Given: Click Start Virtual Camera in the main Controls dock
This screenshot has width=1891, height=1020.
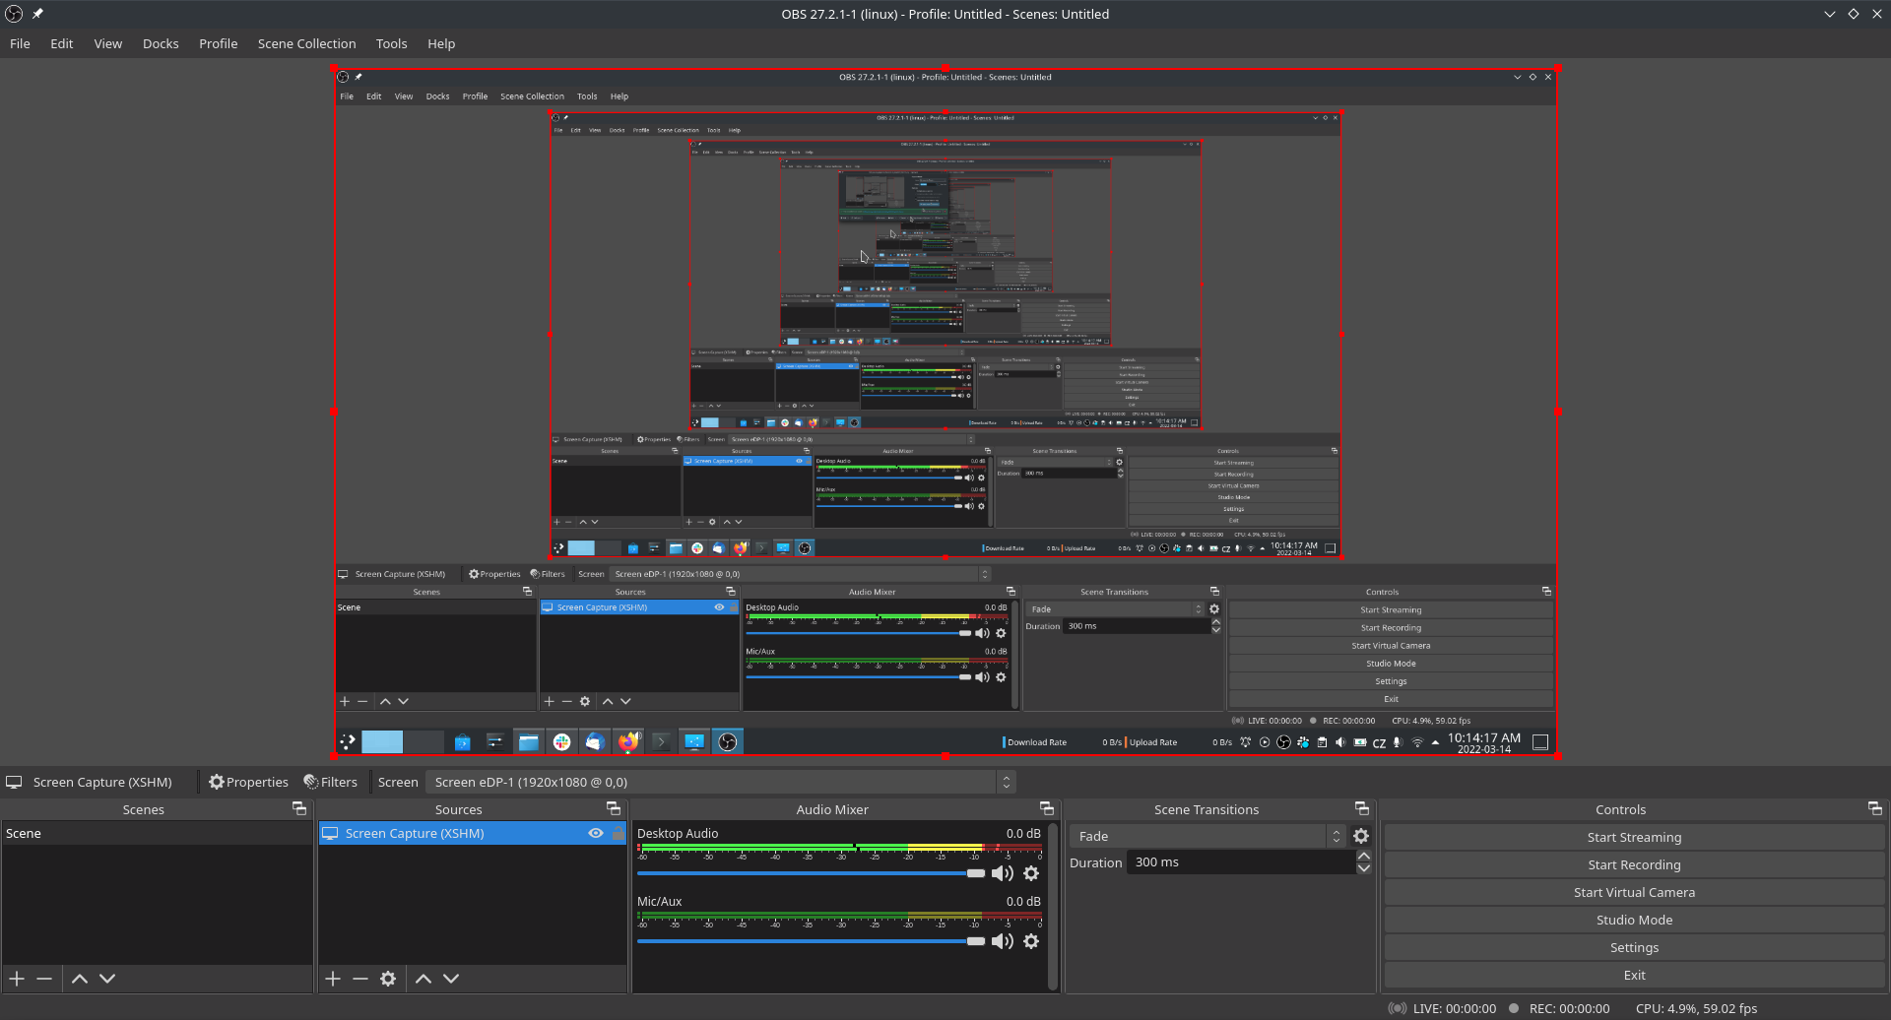Looking at the screenshot, I should (1634, 892).
